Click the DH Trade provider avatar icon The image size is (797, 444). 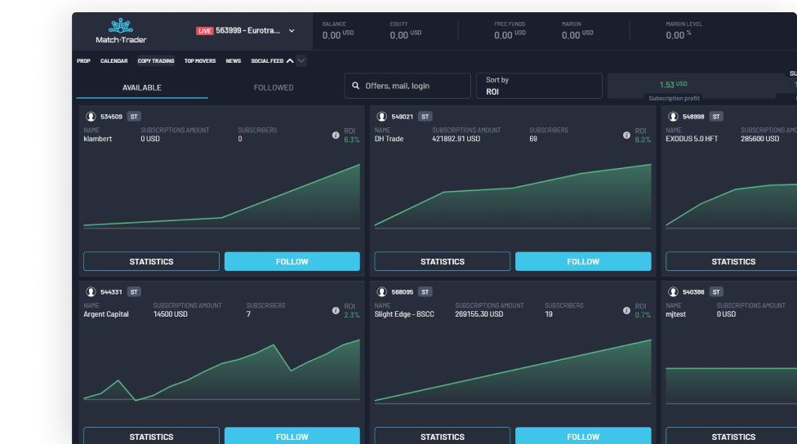(x=381, y=117)
